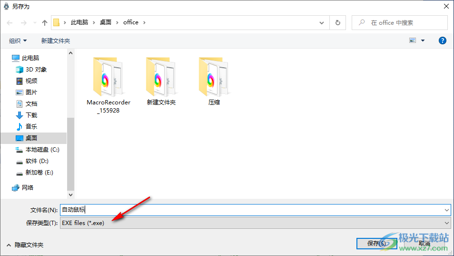The width and height of the screenshot is (454, 256).
Task: Select 视频 in the sidebar
Action: point(31,81)
